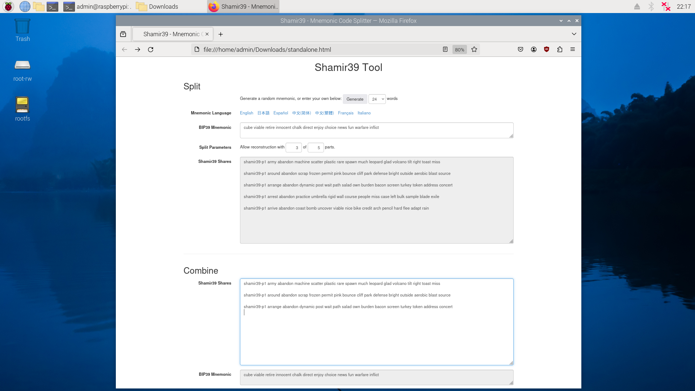Click the 80% zoom level indicator
This screenshot has width=695, height=391.
pos(459,50)
